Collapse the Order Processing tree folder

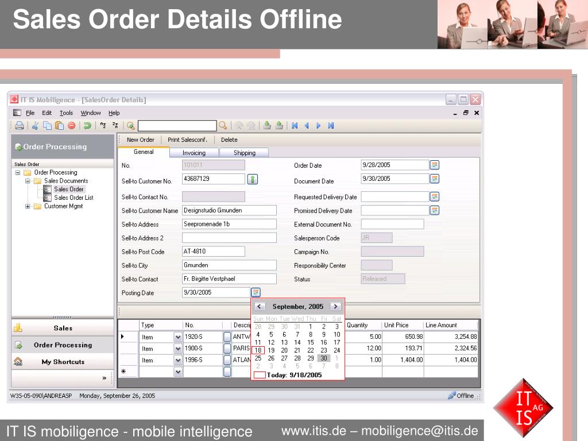click(x=18, y=172)
